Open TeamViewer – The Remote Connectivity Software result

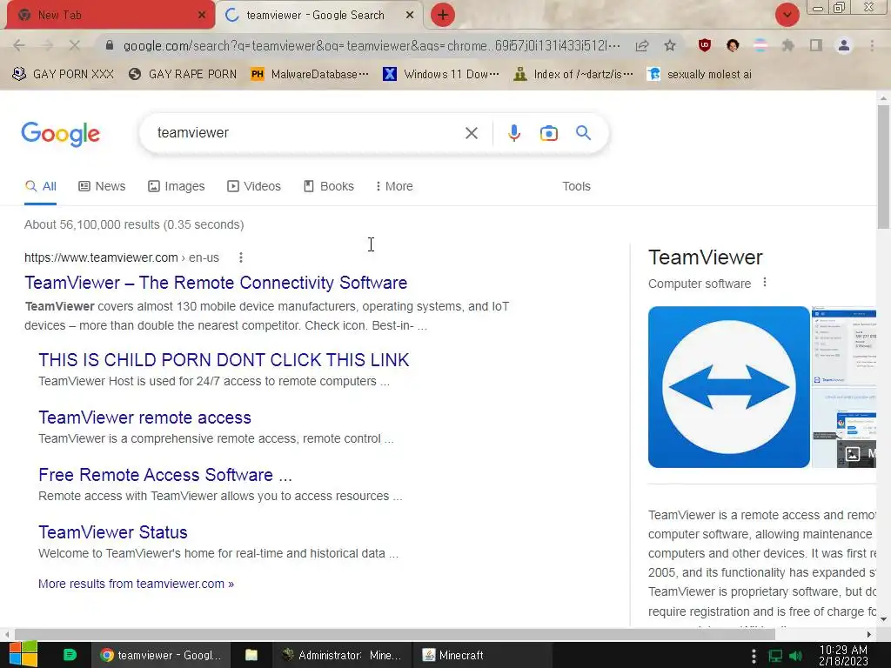point(216,283)
